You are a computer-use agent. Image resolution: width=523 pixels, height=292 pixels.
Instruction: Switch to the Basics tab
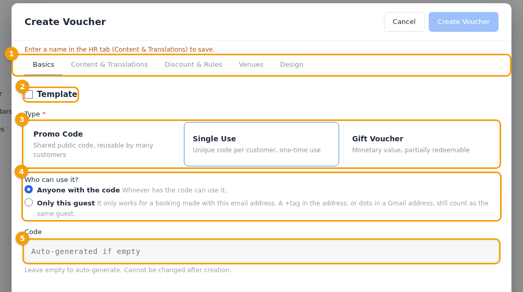coord(43,65)
